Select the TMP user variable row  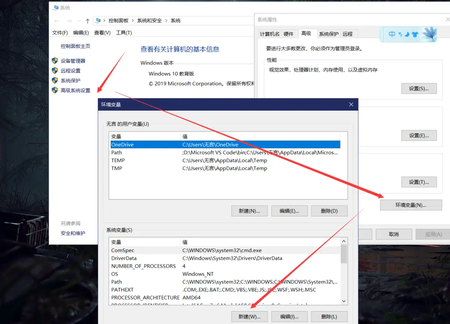(225, 168)
